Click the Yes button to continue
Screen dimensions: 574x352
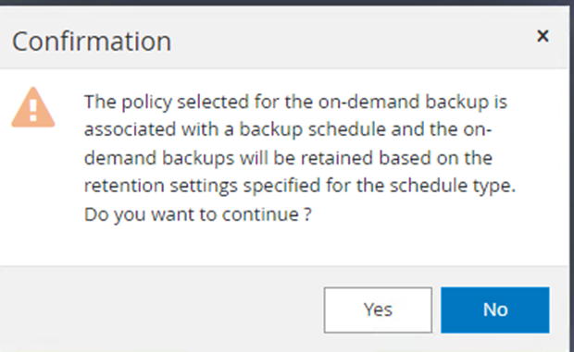click(378, 310)
